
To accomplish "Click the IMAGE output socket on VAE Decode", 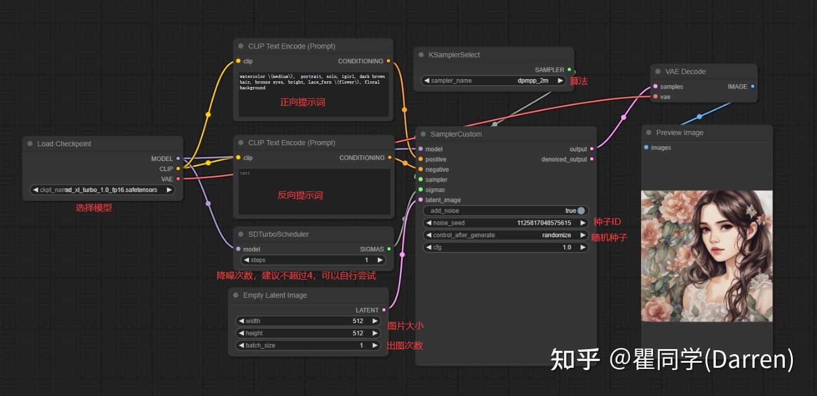I will (752, 86).
